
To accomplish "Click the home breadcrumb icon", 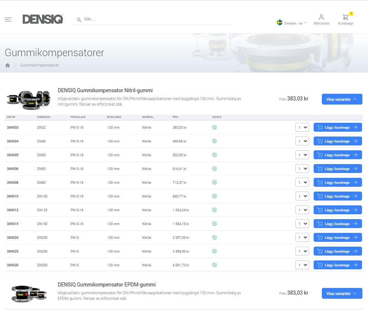I will 7,65.
